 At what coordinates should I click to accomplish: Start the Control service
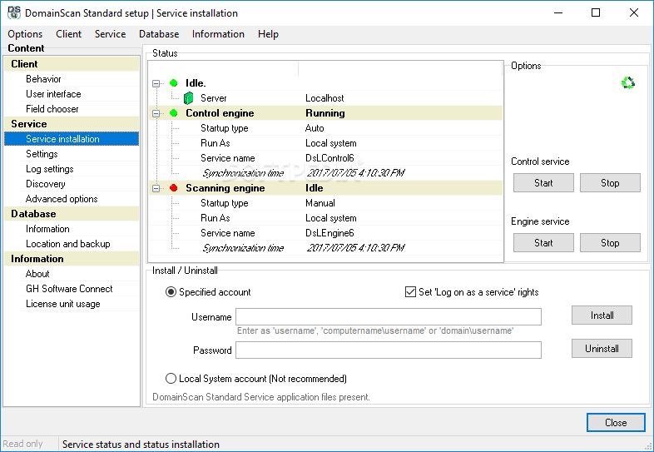click(x=543, y=183)
